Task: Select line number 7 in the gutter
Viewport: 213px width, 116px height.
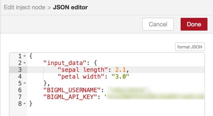Action: [20, 97]
